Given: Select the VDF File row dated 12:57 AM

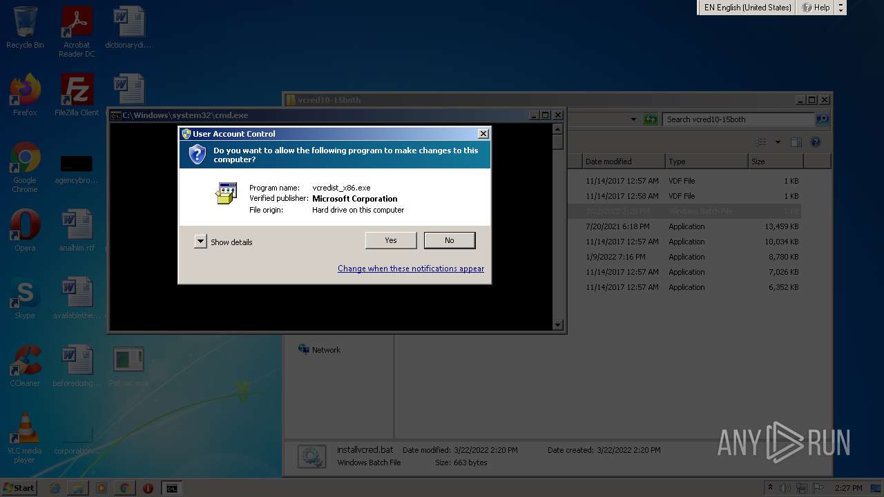Looking at the screenshot, I should pyautogui.click(x=684, y=181).
